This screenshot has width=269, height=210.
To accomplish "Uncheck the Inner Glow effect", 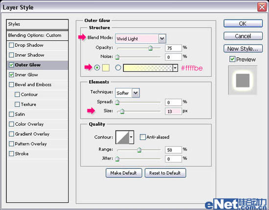I will point(11,75).
